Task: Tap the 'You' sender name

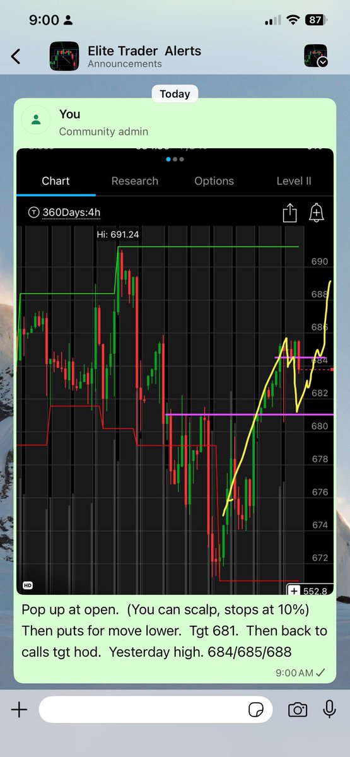Action: pos(69,114)
